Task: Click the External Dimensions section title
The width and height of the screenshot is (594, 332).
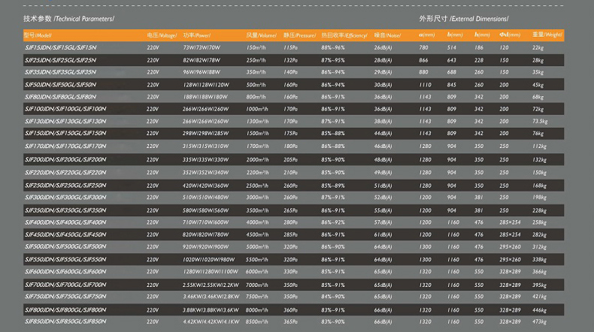Action: tap(464, 17)
